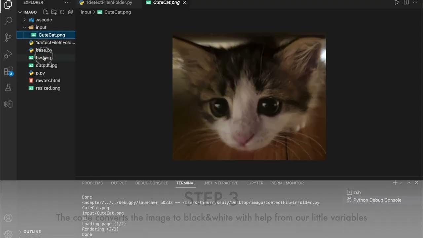Open Manage gear icon
423x238 pixels.
pyautogui.click(x=8, y=234)
